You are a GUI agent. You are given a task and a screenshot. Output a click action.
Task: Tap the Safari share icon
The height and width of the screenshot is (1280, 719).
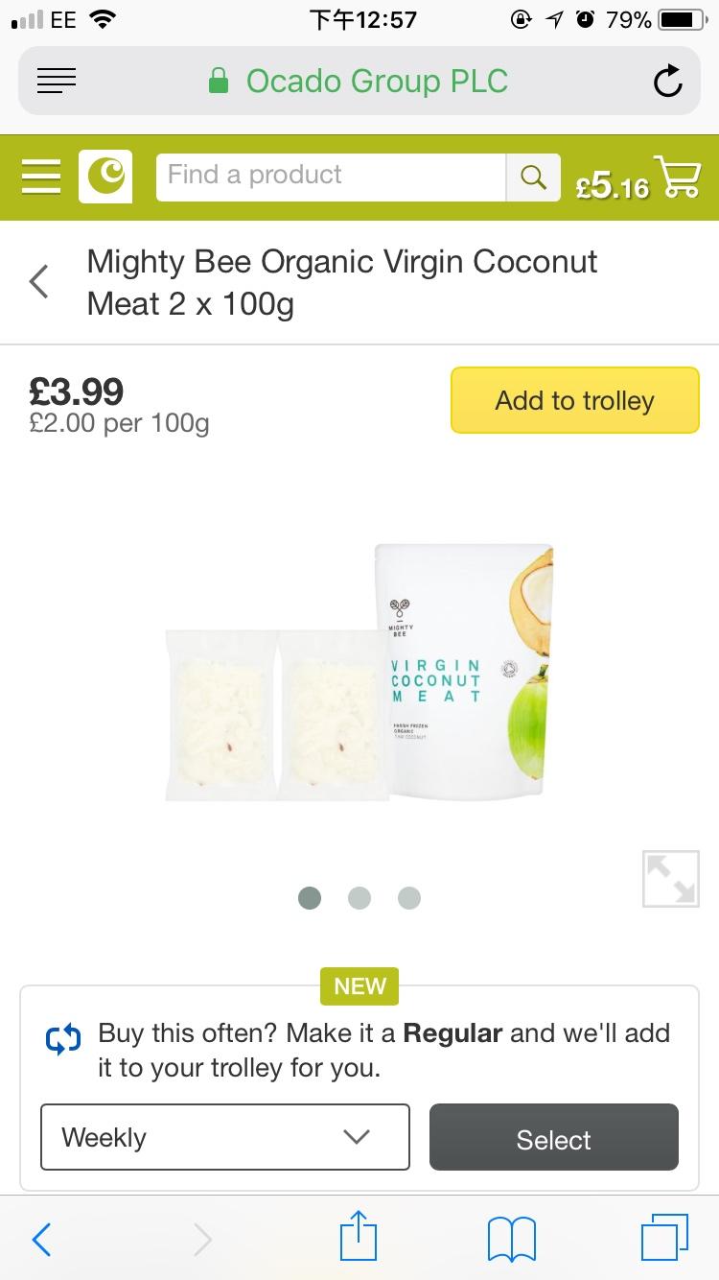click(x=359, y=1238)
